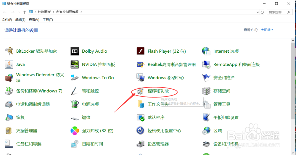This screenshot has height=155, width=296.
Task: Expand address bar history dropdown arrow
Action: [258, 12]
